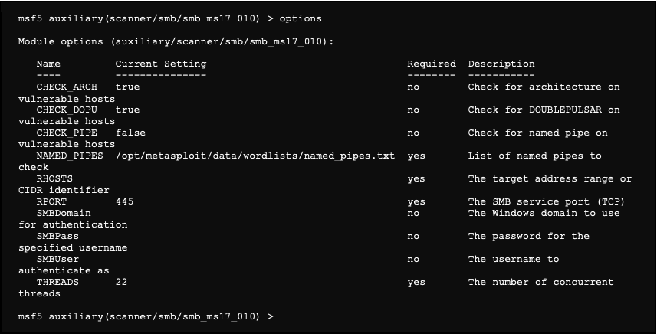Click the CHECK_DOPU option name
Image resolution: width=657 pixels, height=334 pixels.
67,110
